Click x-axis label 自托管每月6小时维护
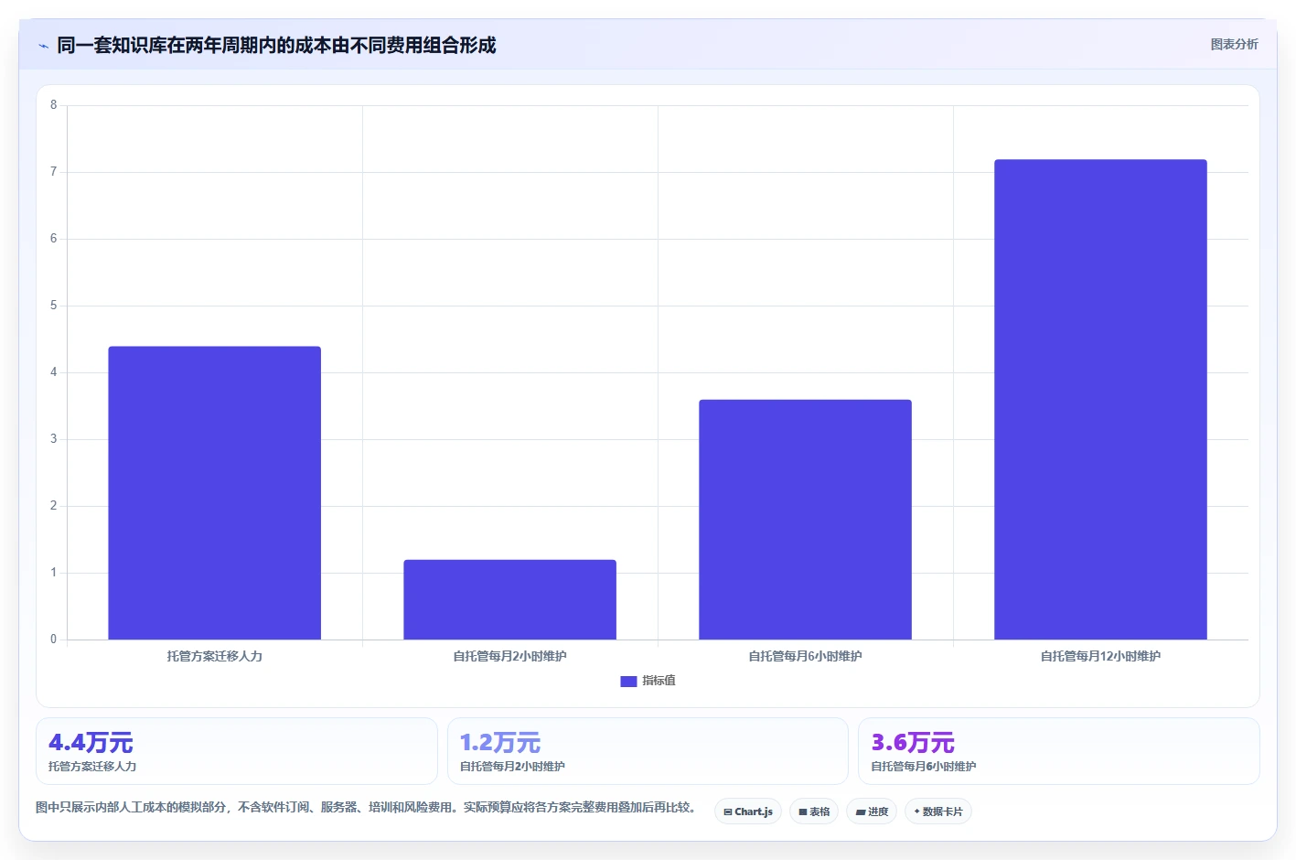This screenshot has height=860, width=1296. coord(806,656)
